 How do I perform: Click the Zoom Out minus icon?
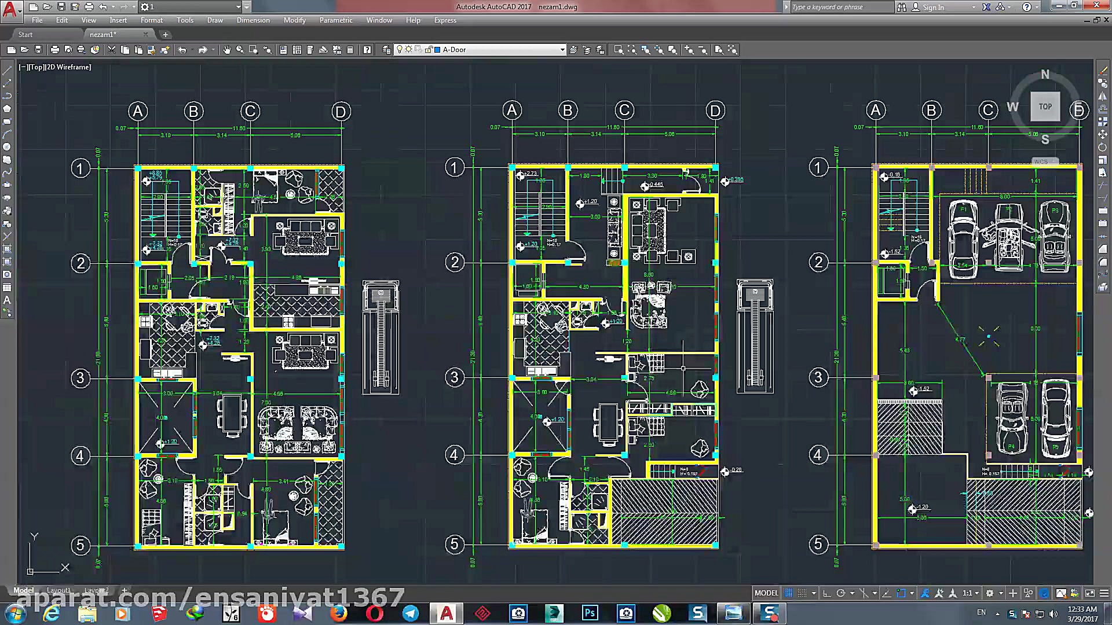703,50
